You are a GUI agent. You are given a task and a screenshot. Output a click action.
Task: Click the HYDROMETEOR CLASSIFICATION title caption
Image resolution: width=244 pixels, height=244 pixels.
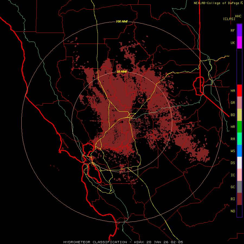(x=95, y=242)
